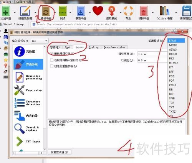Click the Virtual library button
The width and height of the screenshot is (192, 163).
pos(12,24)
